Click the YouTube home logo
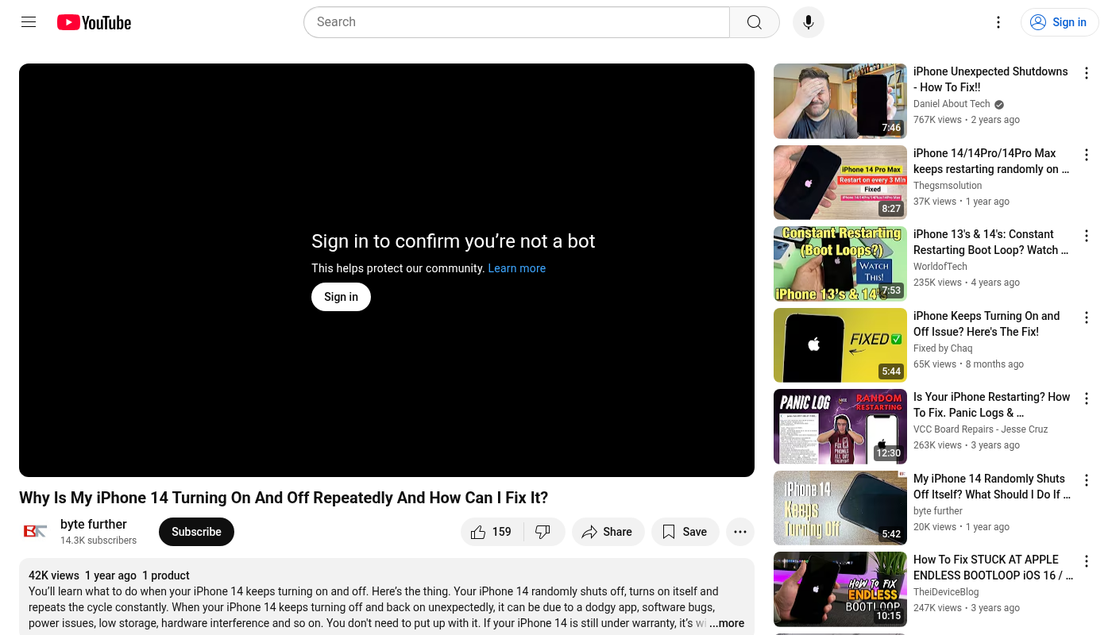The height and width of the screenshot is (635, 1112). coord(94,22)
